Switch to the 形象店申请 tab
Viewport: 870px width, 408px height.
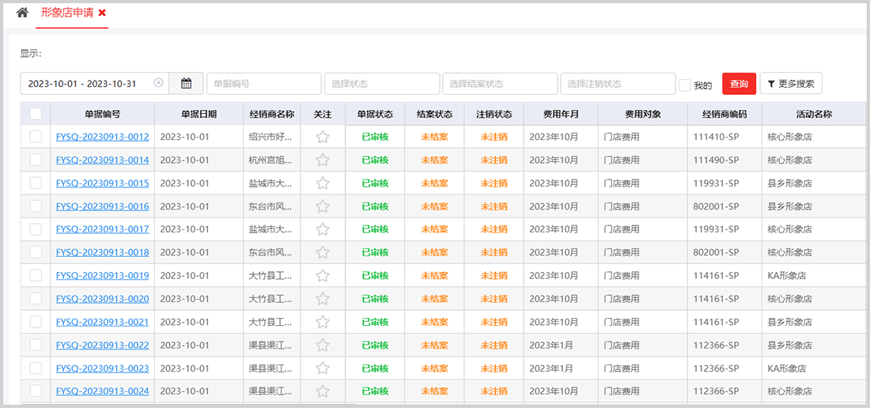(x=67, y=13)
